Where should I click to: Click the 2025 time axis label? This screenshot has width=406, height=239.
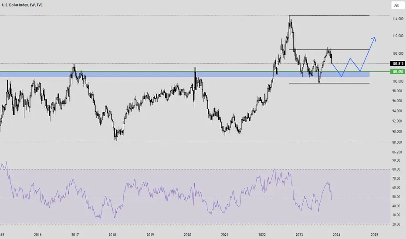pos(374,235)
